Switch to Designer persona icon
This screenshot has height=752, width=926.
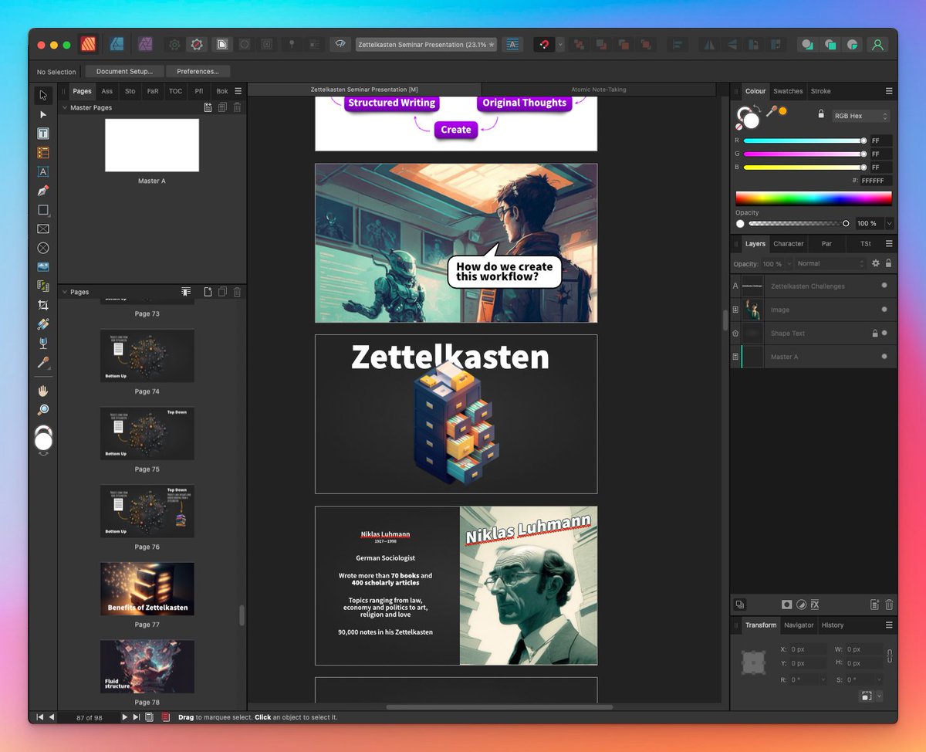pos(117,44)
